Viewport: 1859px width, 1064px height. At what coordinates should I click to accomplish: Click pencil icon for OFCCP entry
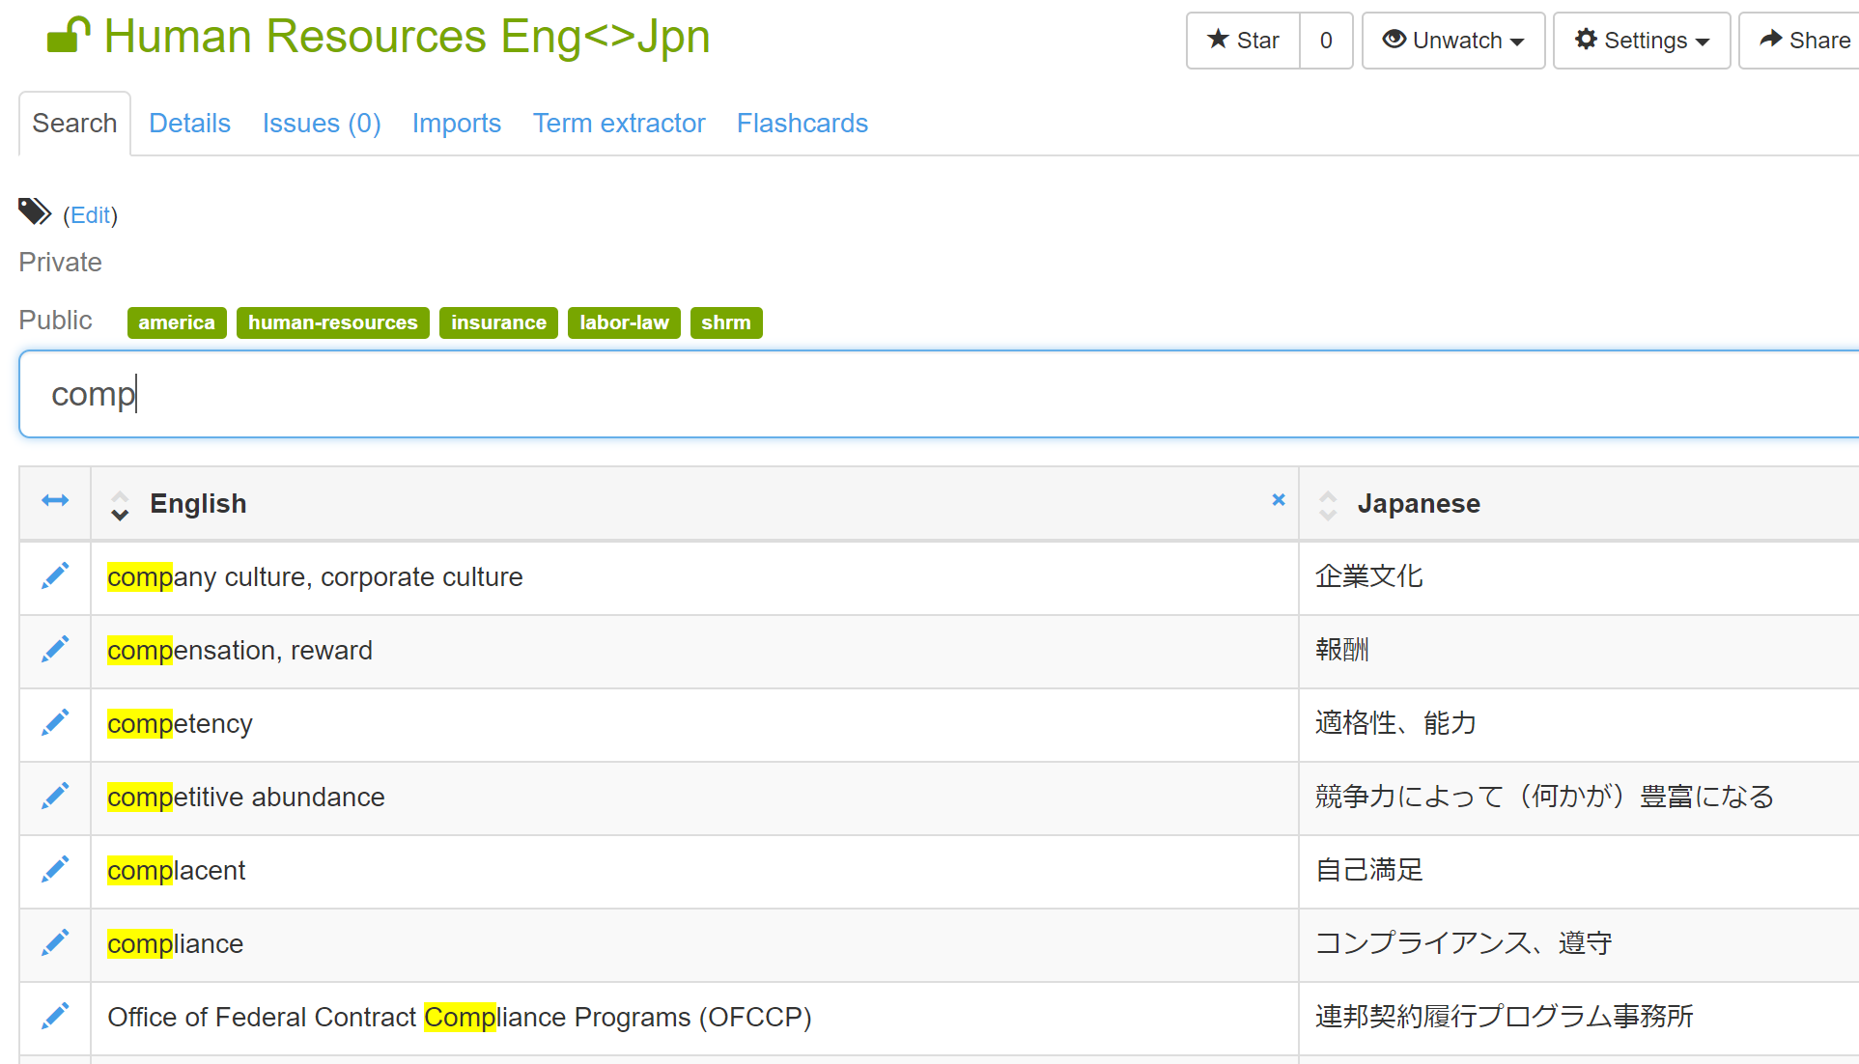[x=55, y=1017]
